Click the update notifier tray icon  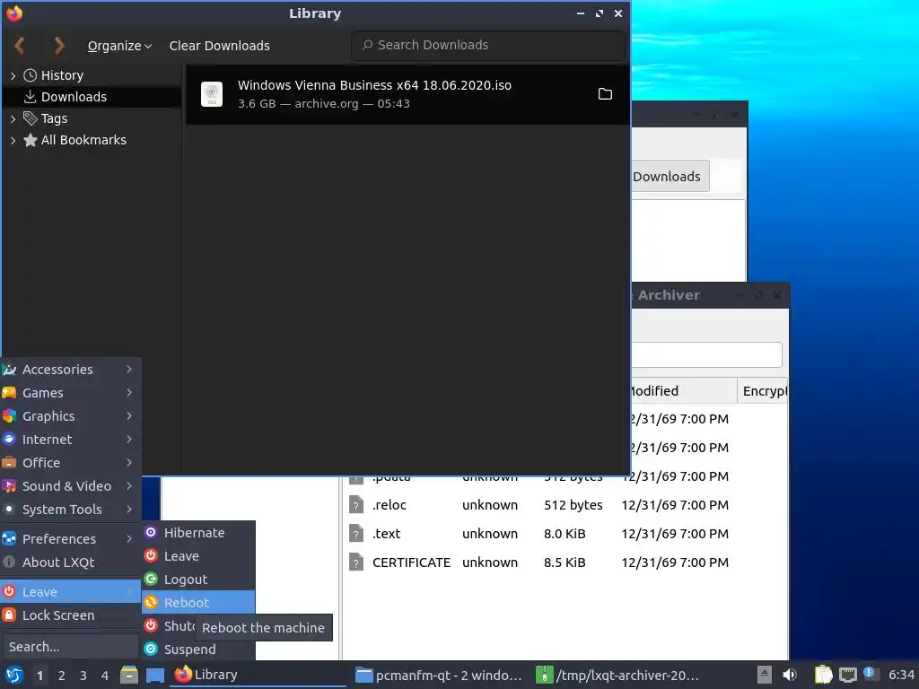click(869, 673)
